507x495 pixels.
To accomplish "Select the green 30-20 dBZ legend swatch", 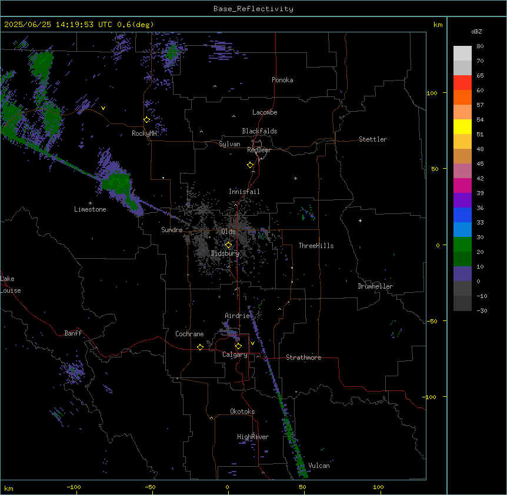I will pos(462,245).
